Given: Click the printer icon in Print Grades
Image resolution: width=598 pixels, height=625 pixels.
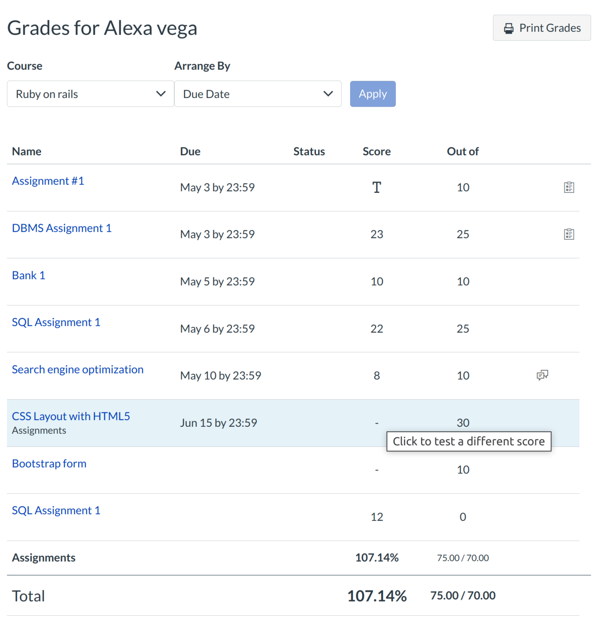Looking at the screenshot, I should click(509, 29).
